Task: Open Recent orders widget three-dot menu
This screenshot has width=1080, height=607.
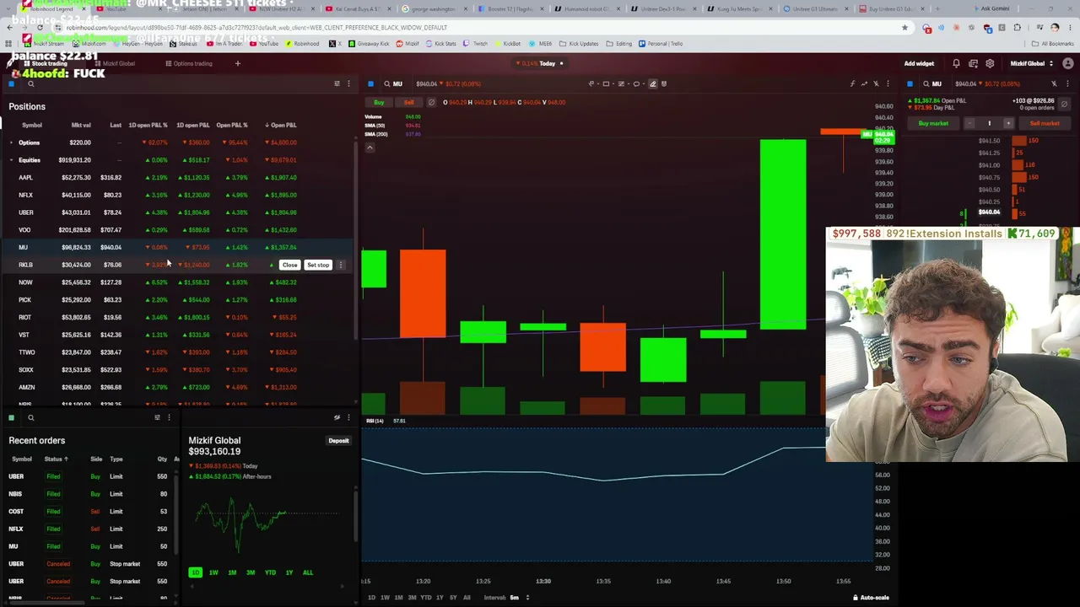Action: (169, 417)
